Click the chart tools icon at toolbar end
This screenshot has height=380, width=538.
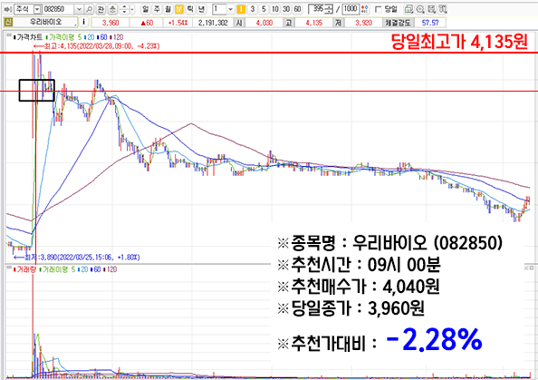(443, 9)
